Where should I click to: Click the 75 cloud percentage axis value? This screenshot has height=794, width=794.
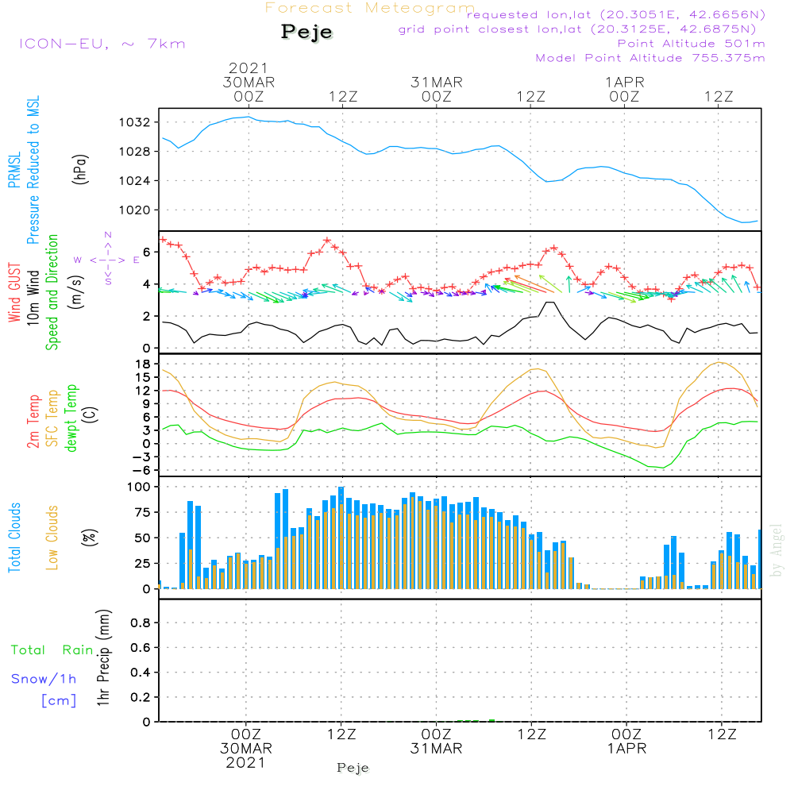[x=143, y=512]
